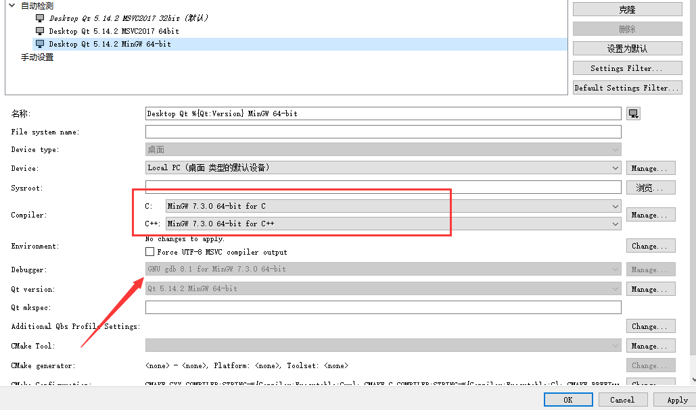
Task: Click the 克隆 button
Action: click(x=627, y=9)
